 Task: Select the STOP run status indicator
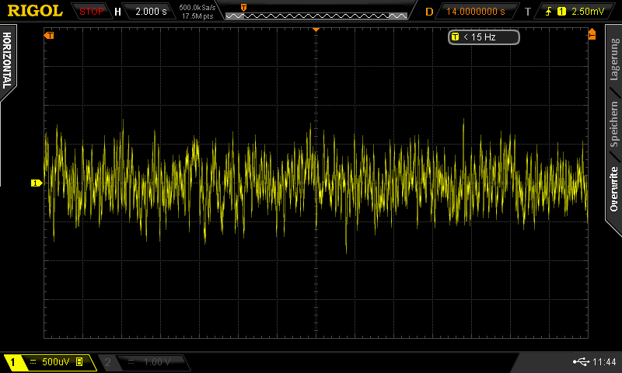click(x=91, y=12)
